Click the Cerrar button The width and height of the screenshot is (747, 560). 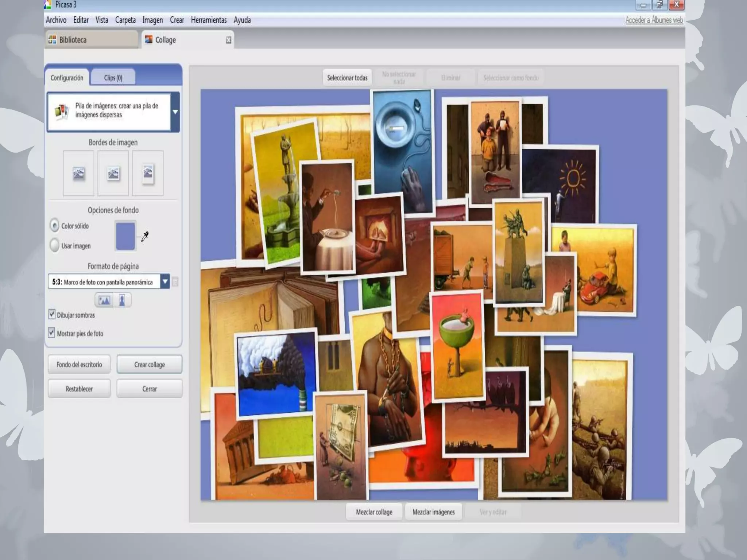tap(150, 389)
